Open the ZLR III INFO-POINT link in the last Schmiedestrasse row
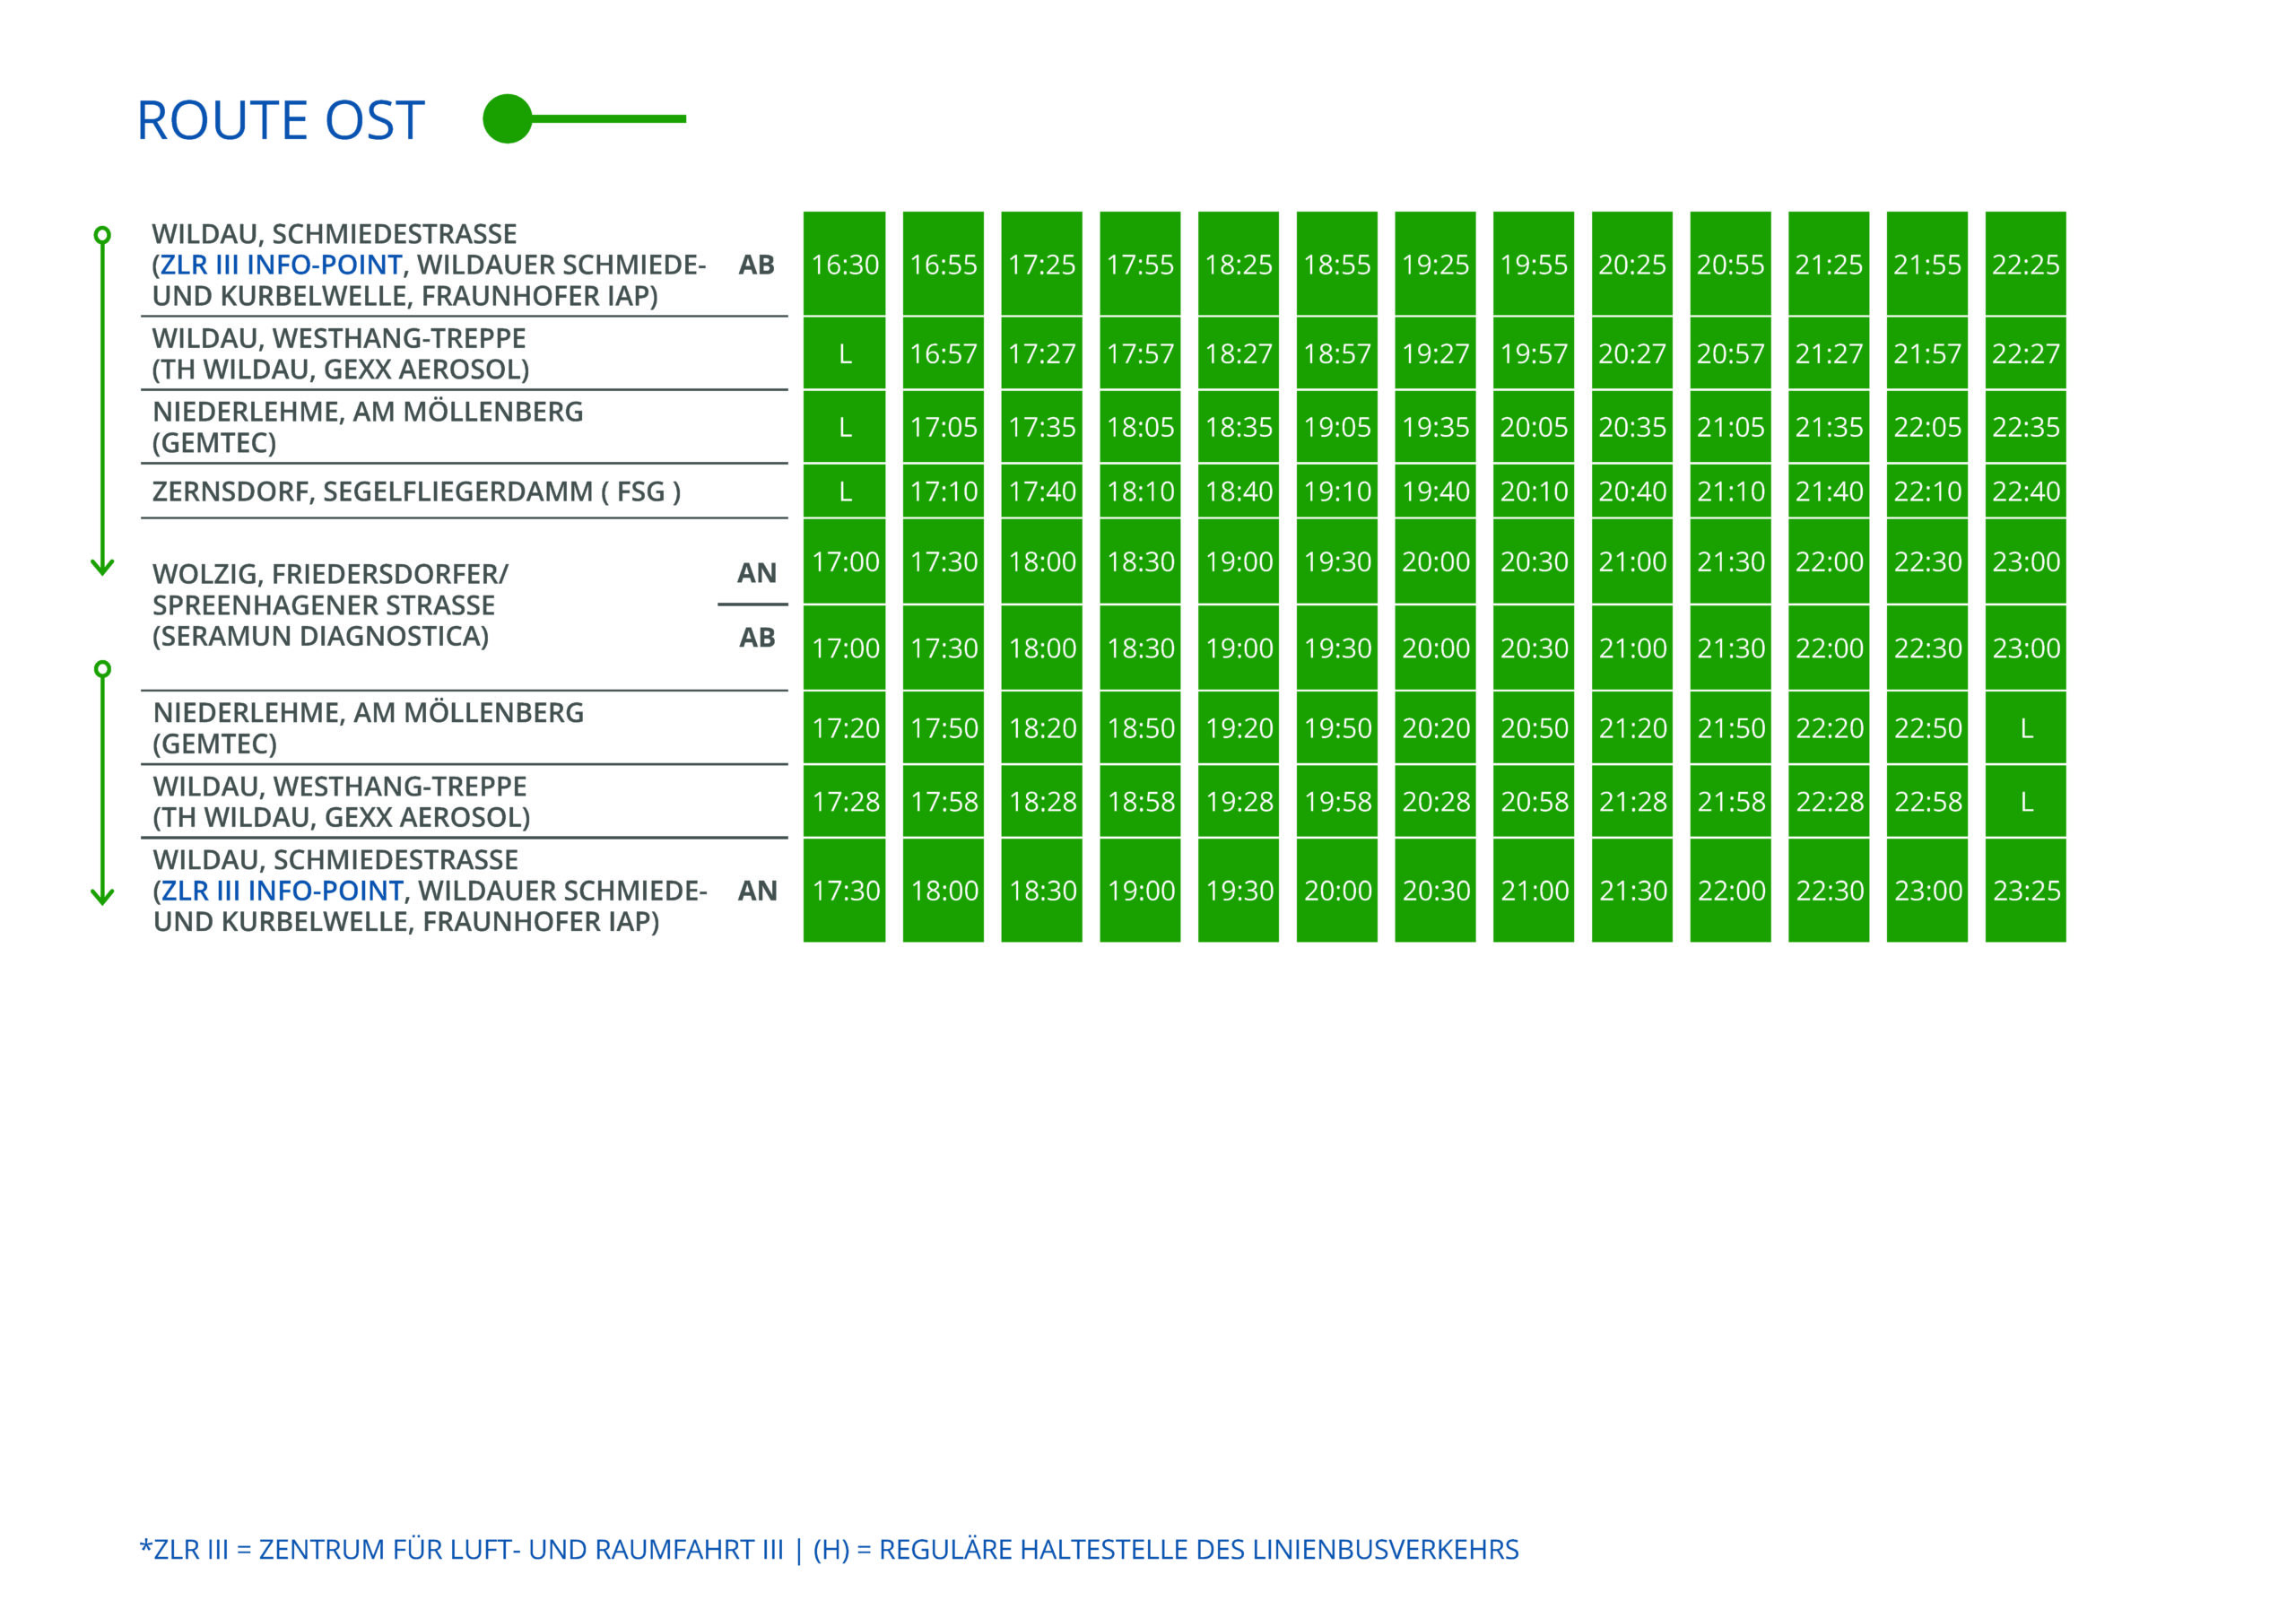The image size is (2296, 1618). pos(282,891)
